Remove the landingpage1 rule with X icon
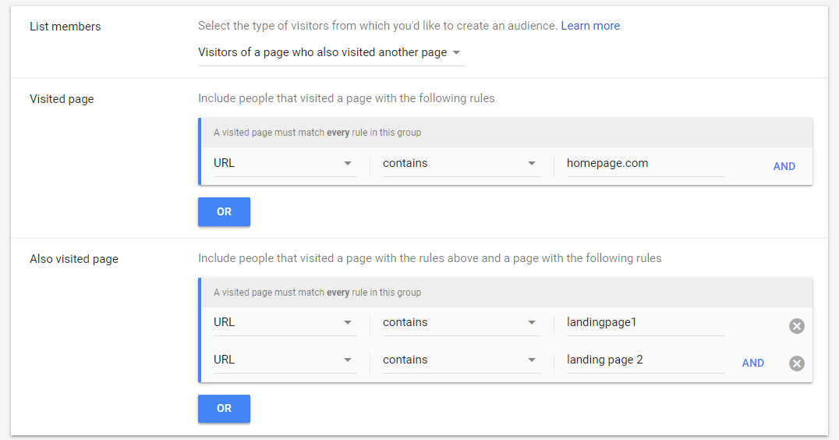Image resolution: width=839 pixels, height=440 pixels. 796,326
